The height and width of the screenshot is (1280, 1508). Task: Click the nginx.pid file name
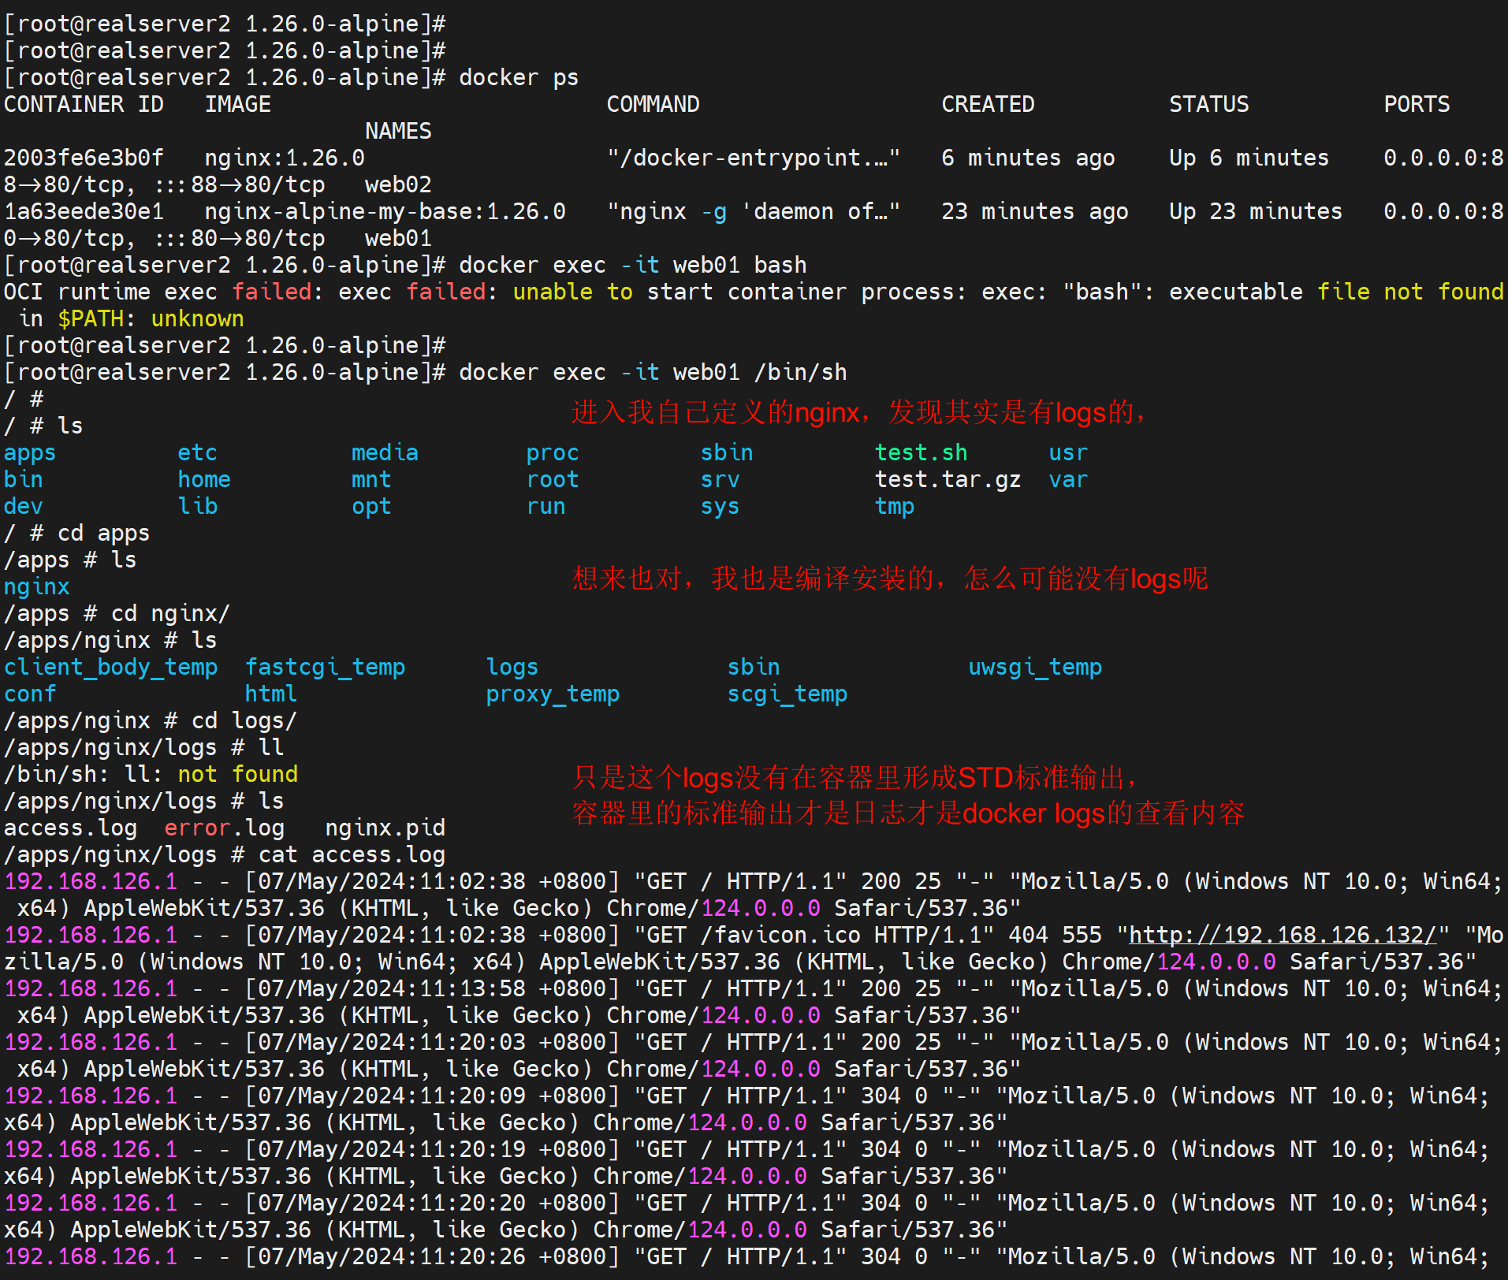point(385,828)
